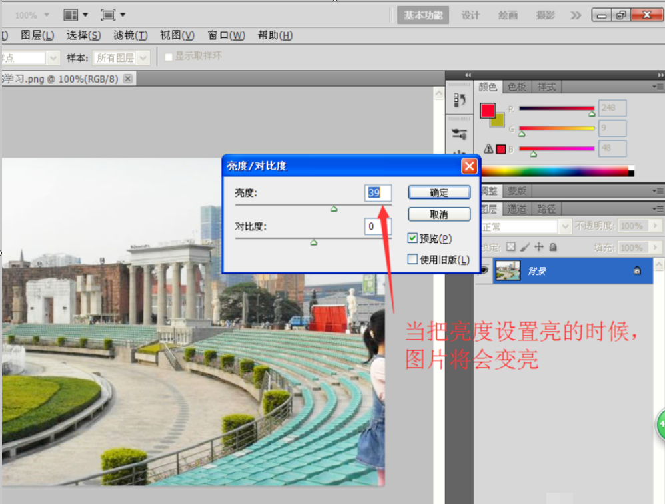Uncheck the 预览(P) checkbox
The height and width of the screenshot is (504, 665).
[413, 238]
